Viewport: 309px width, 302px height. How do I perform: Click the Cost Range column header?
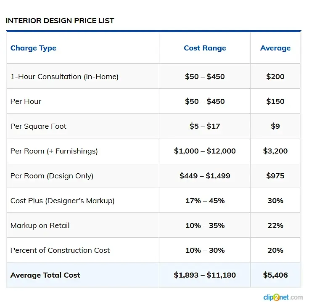(205, 48)
